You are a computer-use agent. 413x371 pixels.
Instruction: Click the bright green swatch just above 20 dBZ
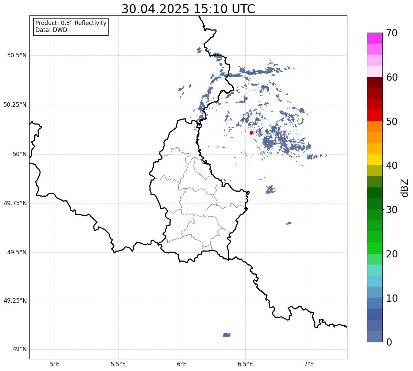coord(375,248)
